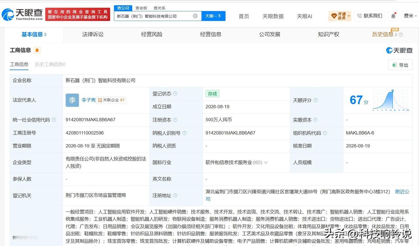Click the 天眼一下 search button
The height and width of the screenshot is (246, 419).
coord(213,16)
